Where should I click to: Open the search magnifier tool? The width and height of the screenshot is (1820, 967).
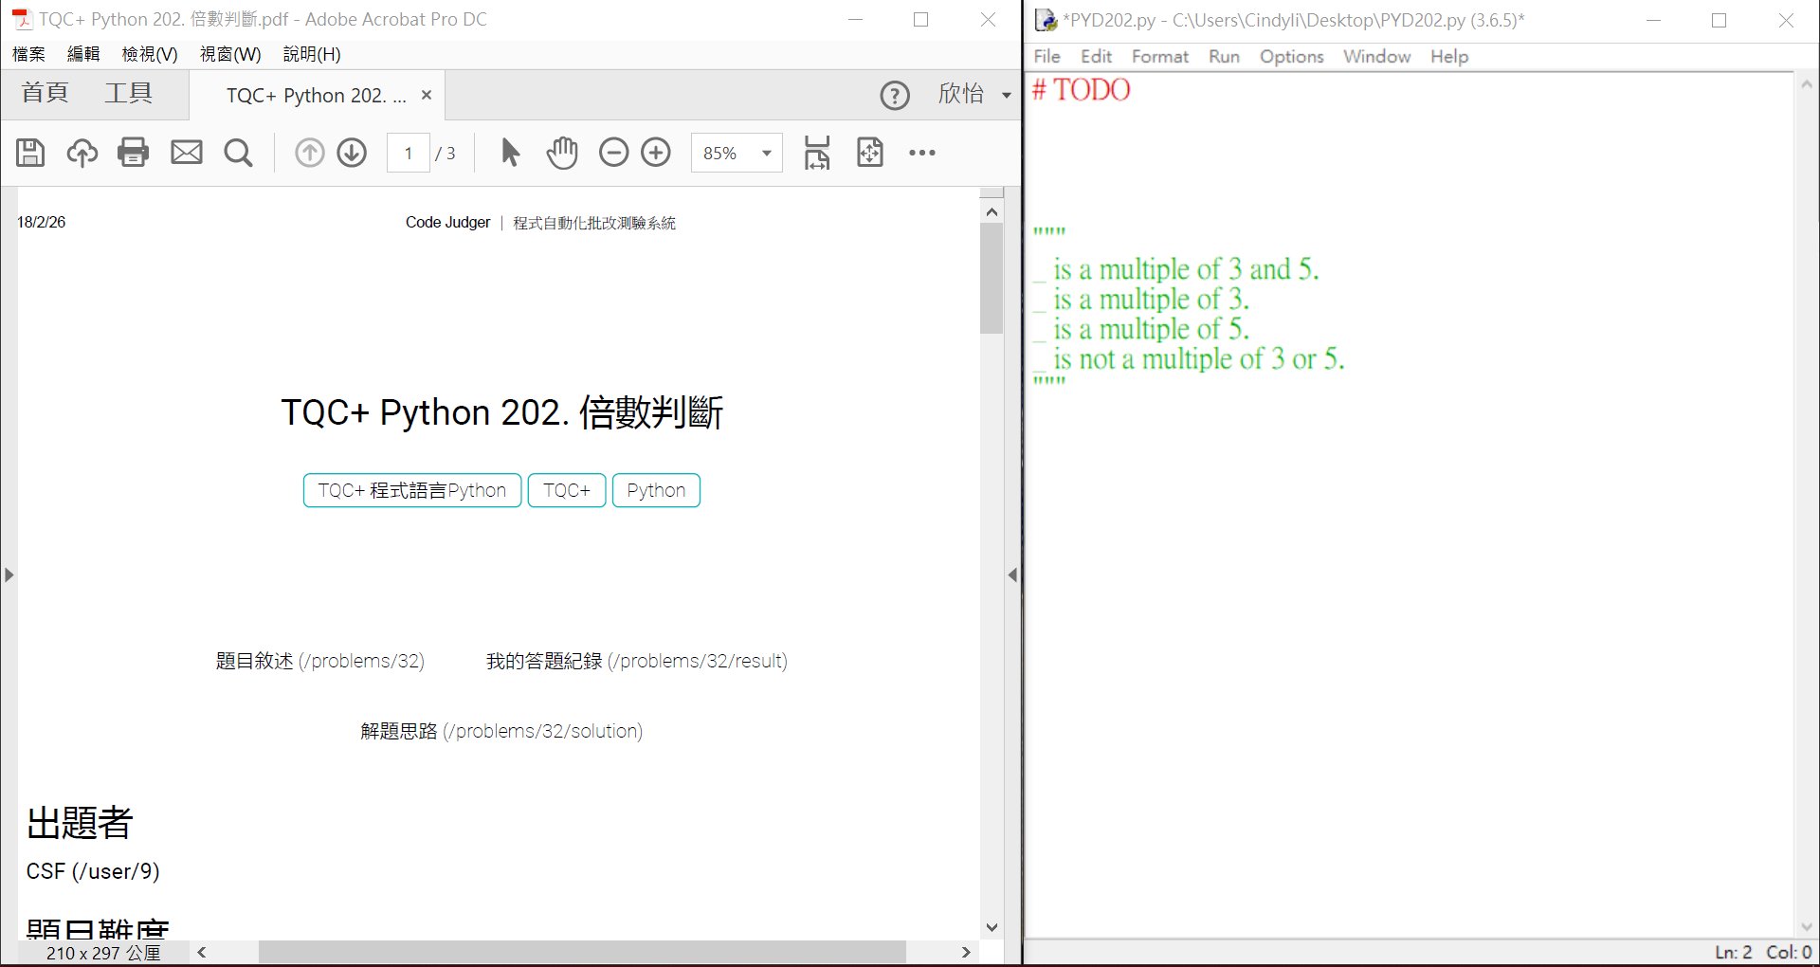(238, 153)
